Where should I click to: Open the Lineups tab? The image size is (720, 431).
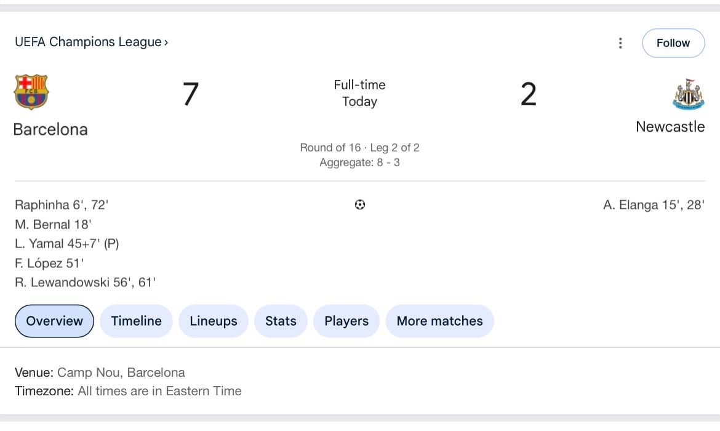tap(214, 321)
